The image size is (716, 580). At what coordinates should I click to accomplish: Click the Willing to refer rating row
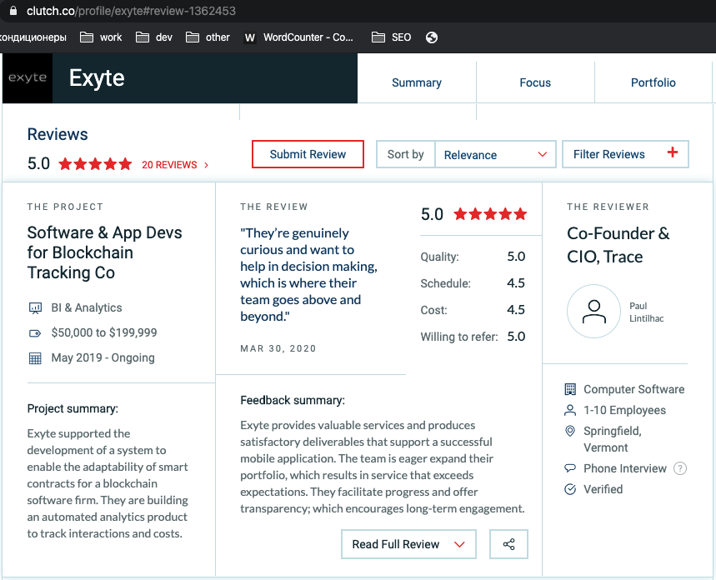point(473,337)
